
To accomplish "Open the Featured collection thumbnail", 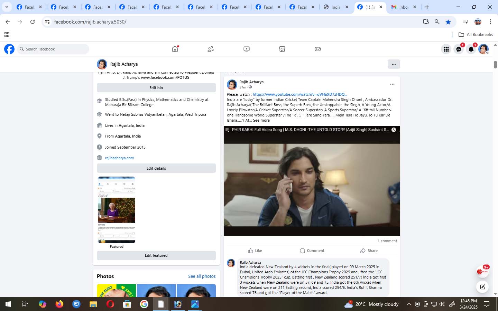I will pyautogui.click(x=117, y=210).
